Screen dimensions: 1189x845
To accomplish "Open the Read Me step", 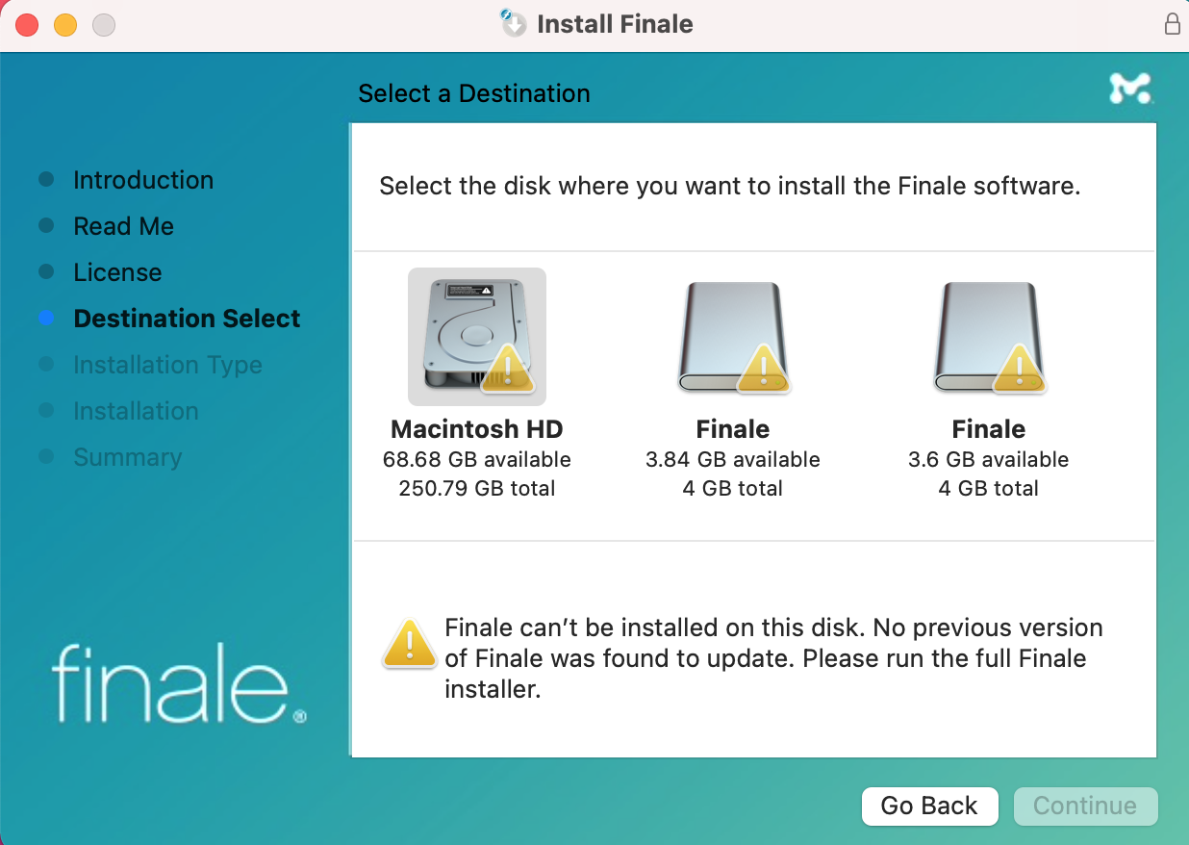I will [123, 226].
